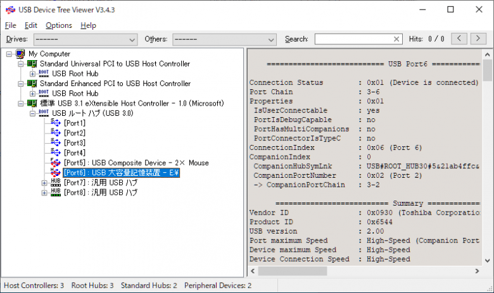This screenshot has height=293, width=494.
Task: Open the Help menu
Action: [88, 25]
